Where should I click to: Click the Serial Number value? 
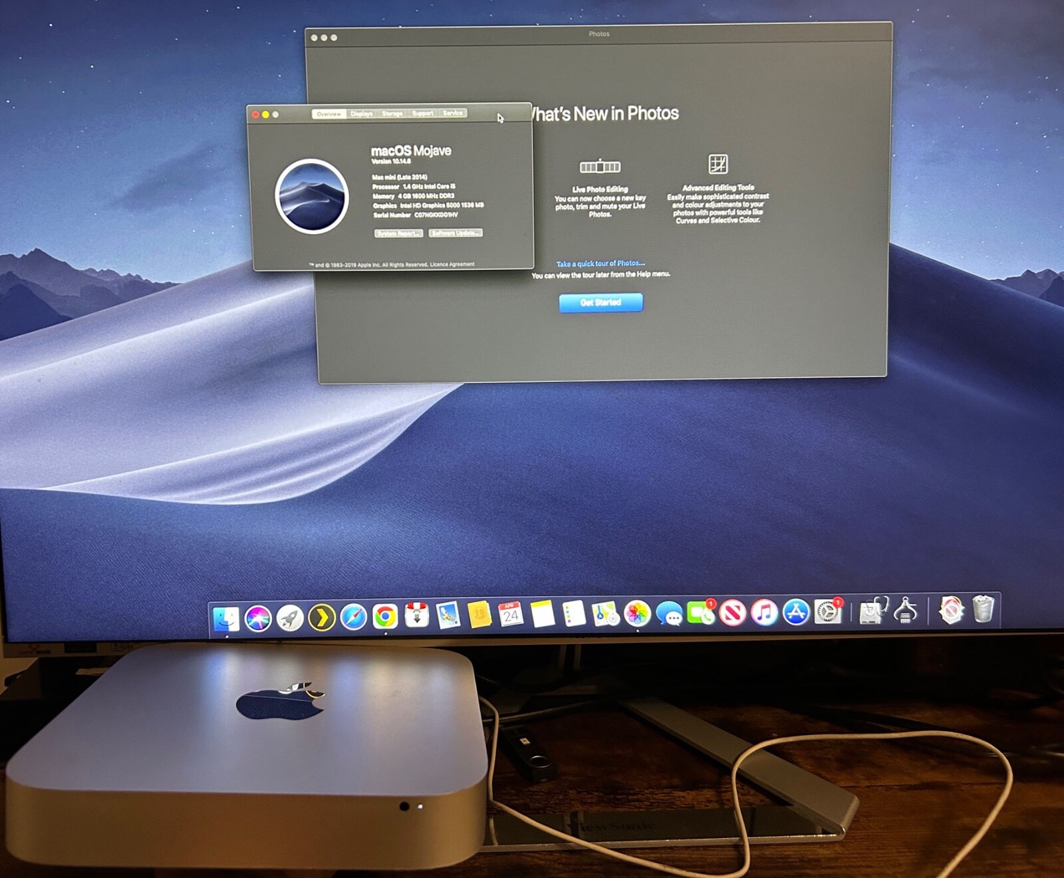(x=436, y=215)
